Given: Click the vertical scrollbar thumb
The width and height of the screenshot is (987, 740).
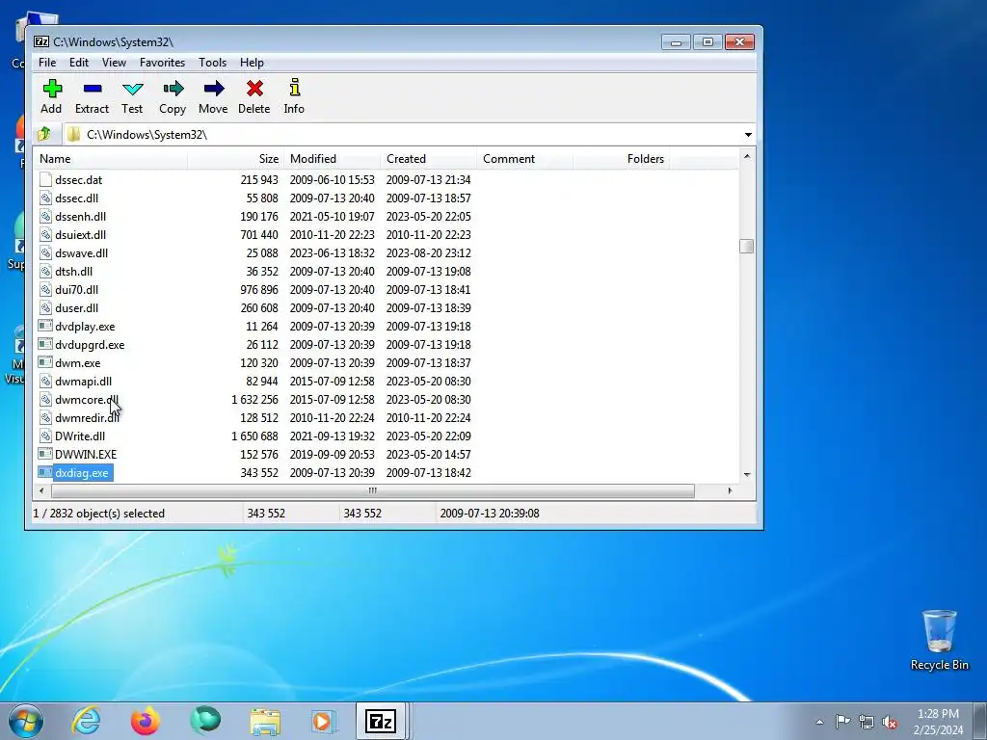Looking at the screenshot, I should 747,246.
